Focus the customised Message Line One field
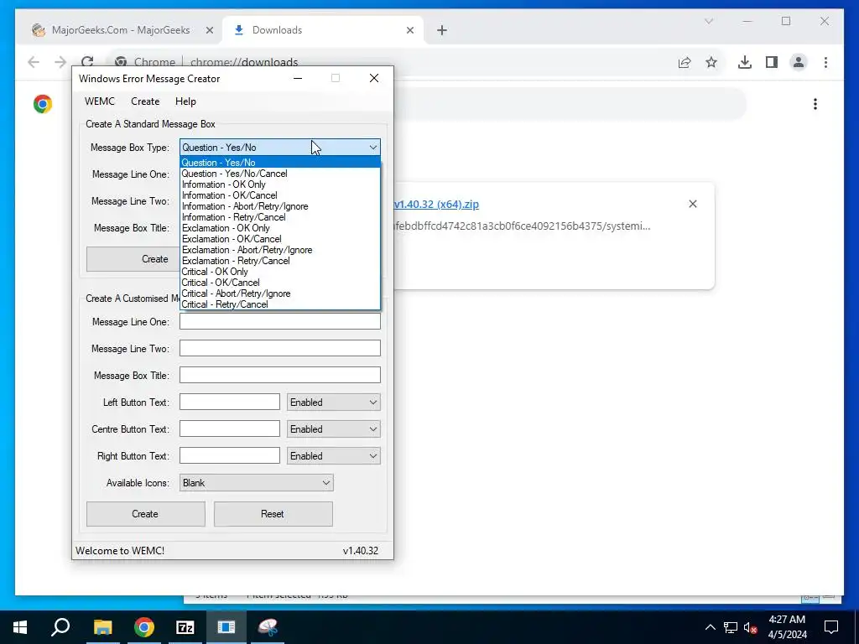 (x=280, y=321)
